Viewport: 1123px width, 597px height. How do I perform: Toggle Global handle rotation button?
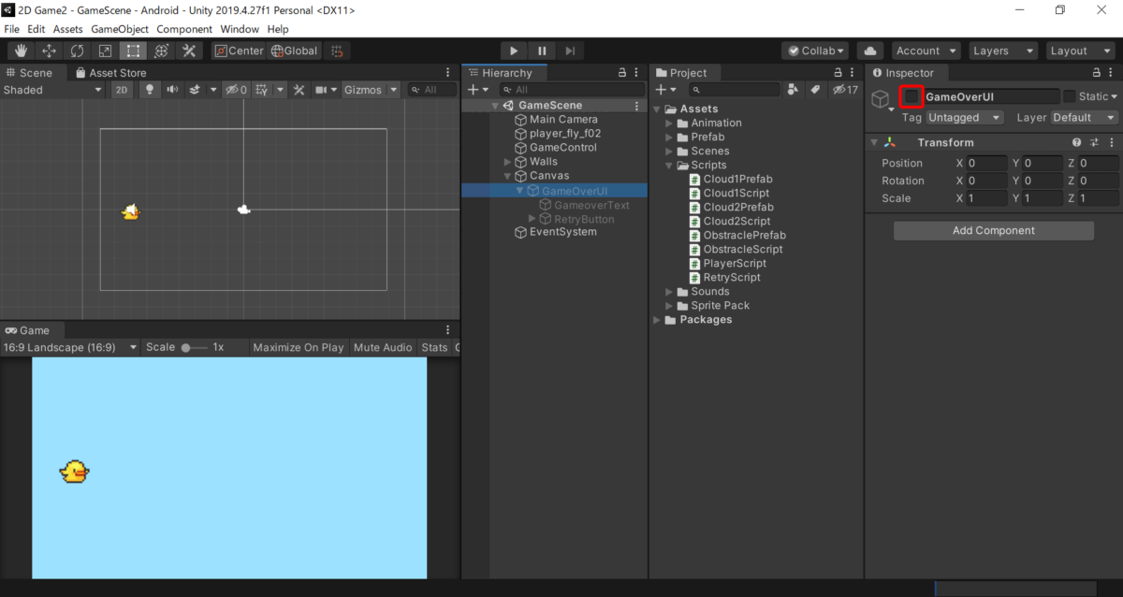click(x=294, y=51)
